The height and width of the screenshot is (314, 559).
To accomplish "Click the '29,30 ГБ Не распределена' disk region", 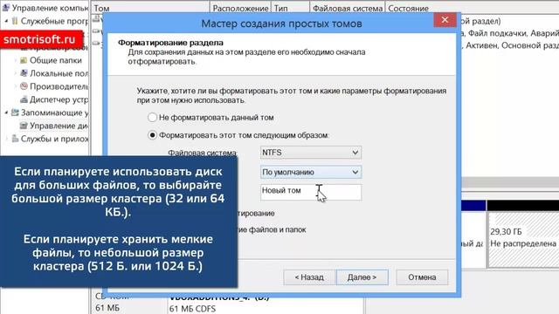I will 523,239.
